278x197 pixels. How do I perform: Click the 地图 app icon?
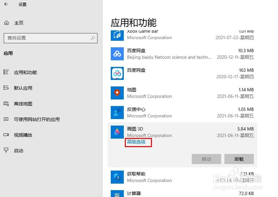[117, 93]
